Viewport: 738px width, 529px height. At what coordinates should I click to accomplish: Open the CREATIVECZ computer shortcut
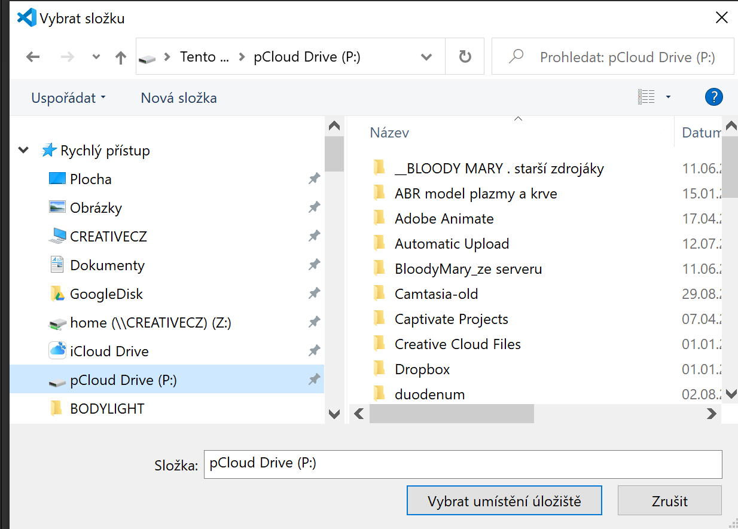(x=108, y=237)
